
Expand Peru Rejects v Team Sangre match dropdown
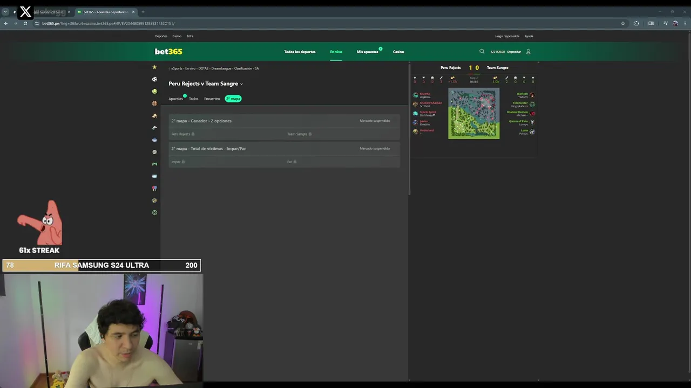[241, 84]
